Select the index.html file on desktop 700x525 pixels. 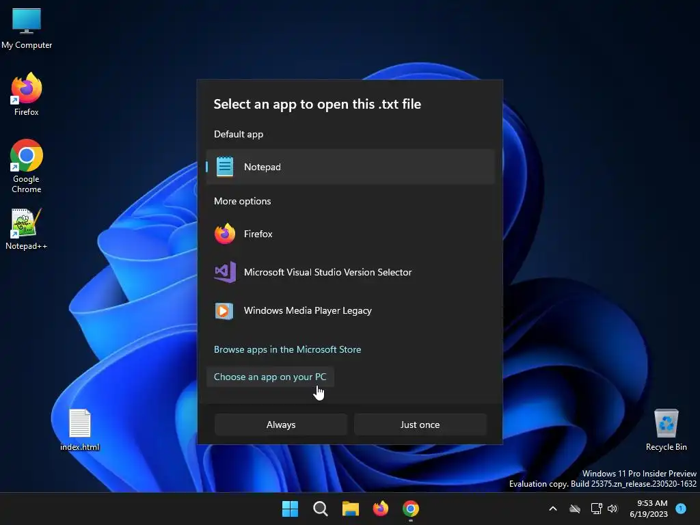tap(80, 429)
